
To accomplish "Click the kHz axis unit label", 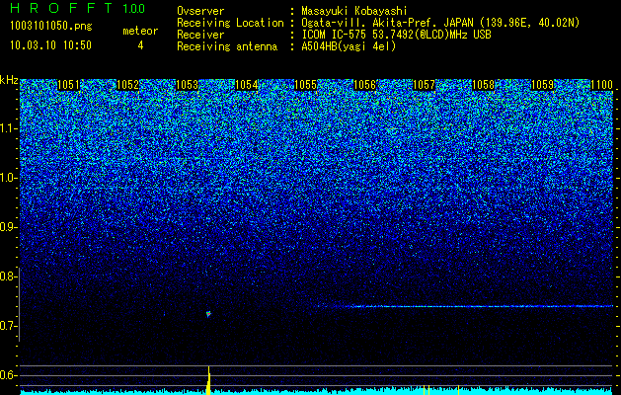I will point(9,80).
